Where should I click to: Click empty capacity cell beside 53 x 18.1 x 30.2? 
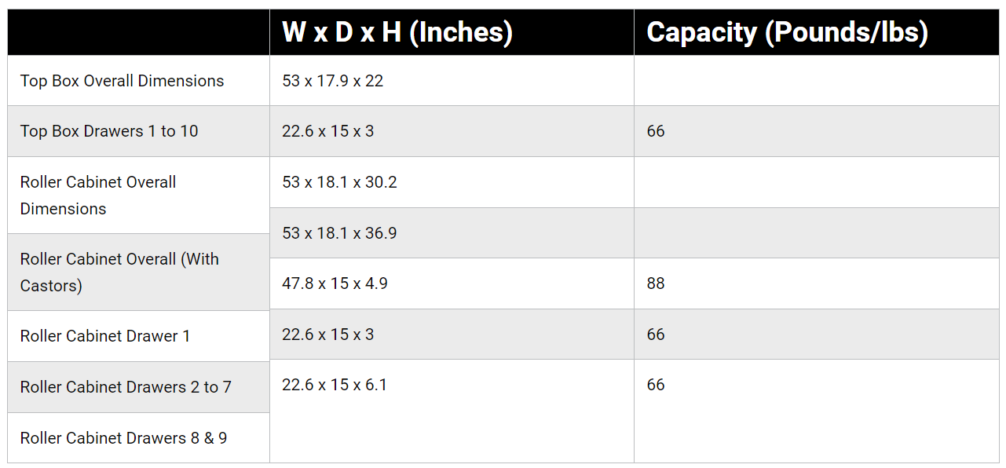pyautogui.click(x=817, y=182)
